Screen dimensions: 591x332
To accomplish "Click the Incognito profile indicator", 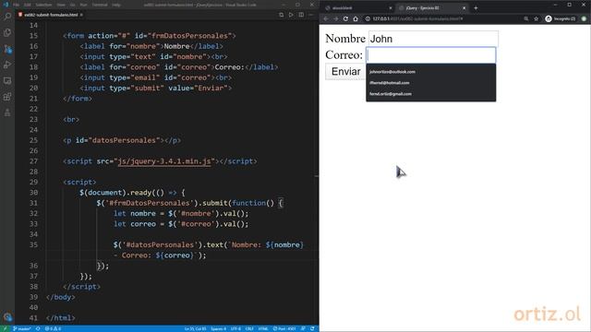I will point(561,18).
